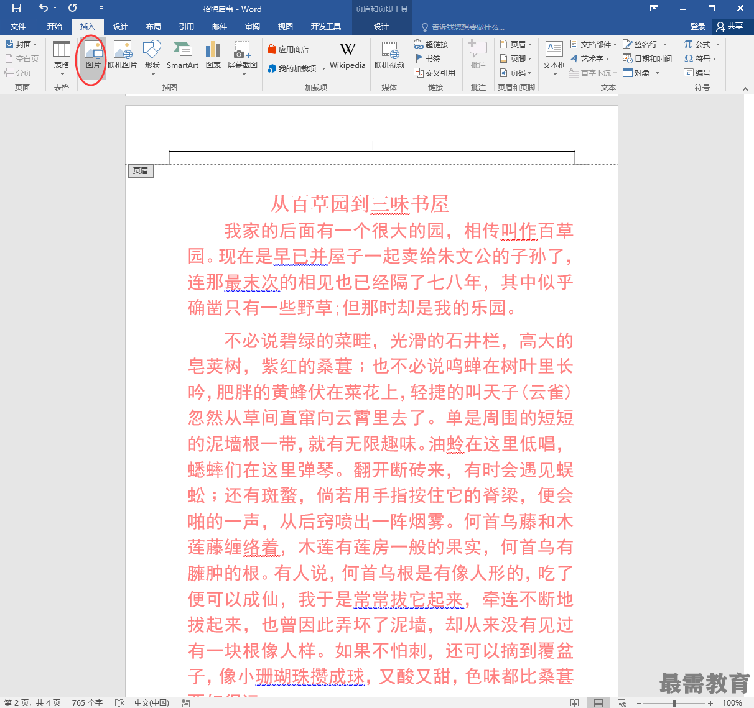
Task: Open the Screenshot (屏幕截图) menu
Action: tap(243, 58)
